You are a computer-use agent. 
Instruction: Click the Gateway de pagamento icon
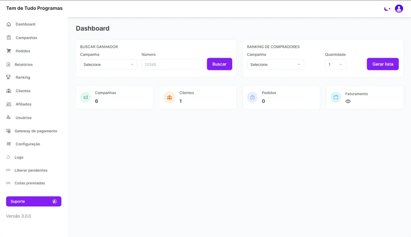(8, 131)
